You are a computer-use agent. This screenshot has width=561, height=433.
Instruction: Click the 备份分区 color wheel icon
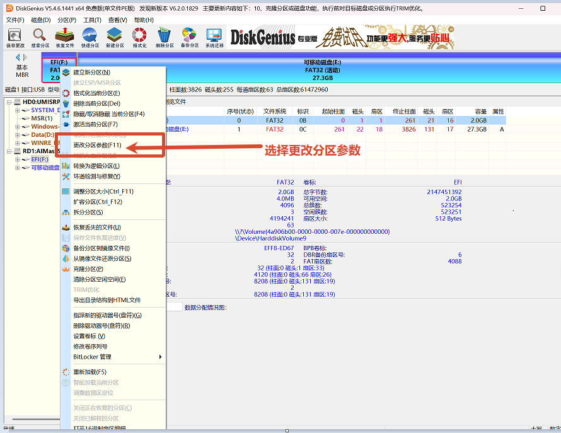[189, 38]
